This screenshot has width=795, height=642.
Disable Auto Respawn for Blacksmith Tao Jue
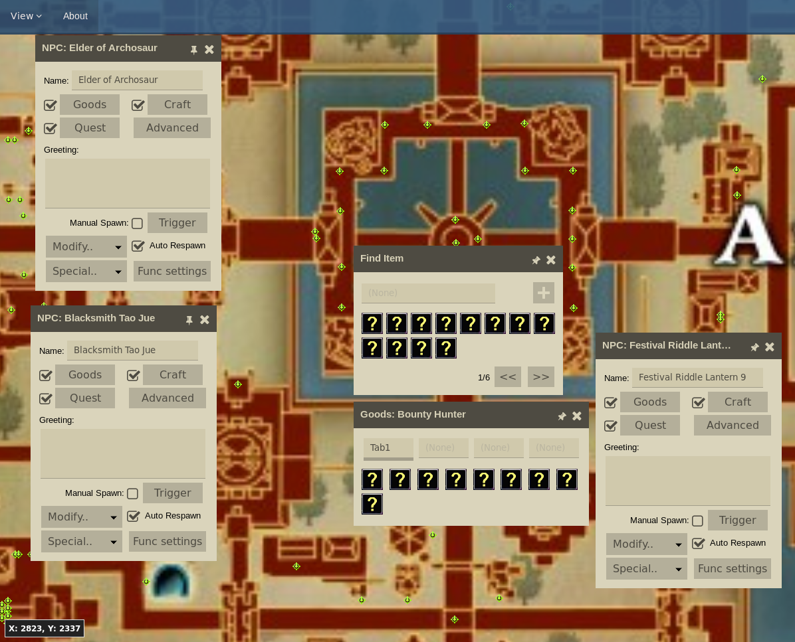click(134, 516)
